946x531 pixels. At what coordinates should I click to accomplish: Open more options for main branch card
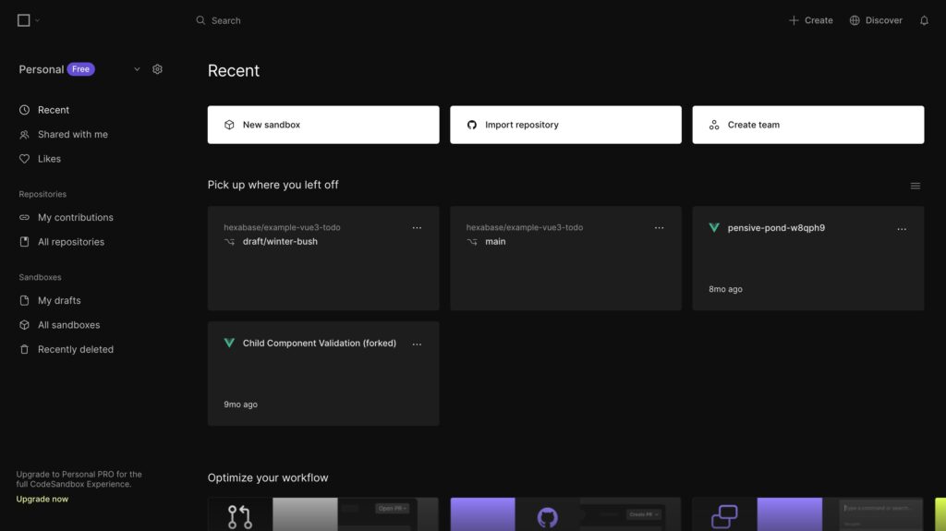click(659, 228)
